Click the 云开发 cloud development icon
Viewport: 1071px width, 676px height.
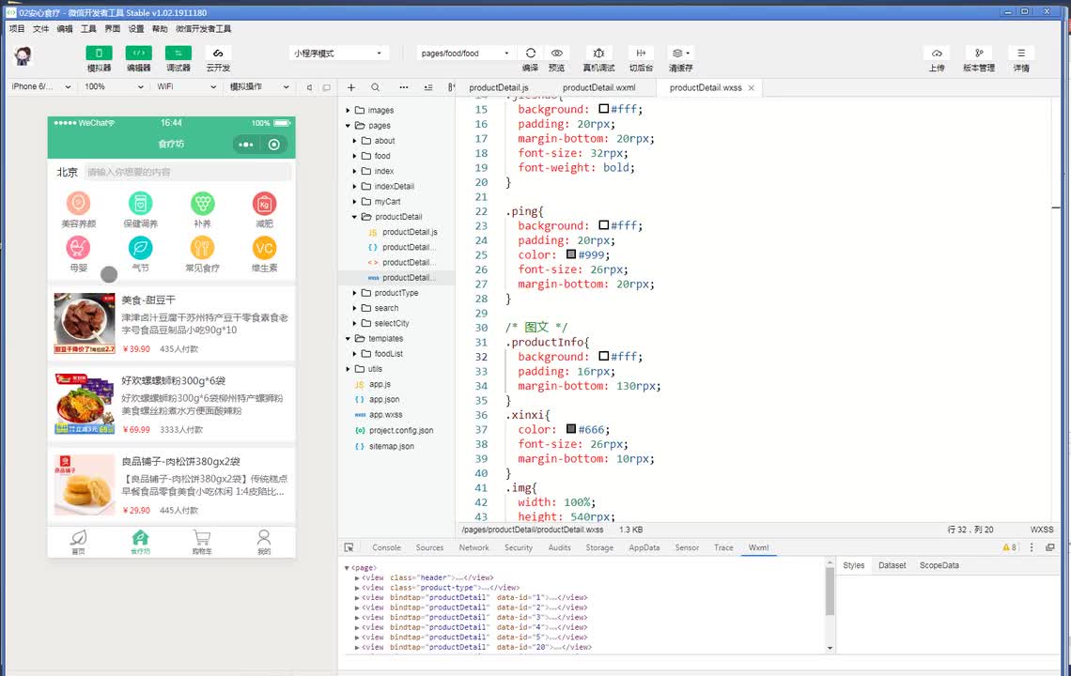click(x=218, y=54)
